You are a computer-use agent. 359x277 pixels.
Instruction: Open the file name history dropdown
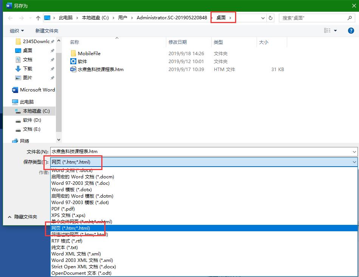point(354,152)
